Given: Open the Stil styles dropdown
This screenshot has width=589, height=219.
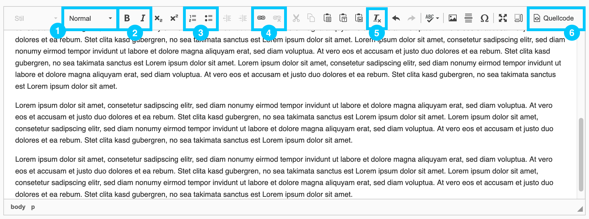Looking at the screenshot, I should tap(35, 19).
